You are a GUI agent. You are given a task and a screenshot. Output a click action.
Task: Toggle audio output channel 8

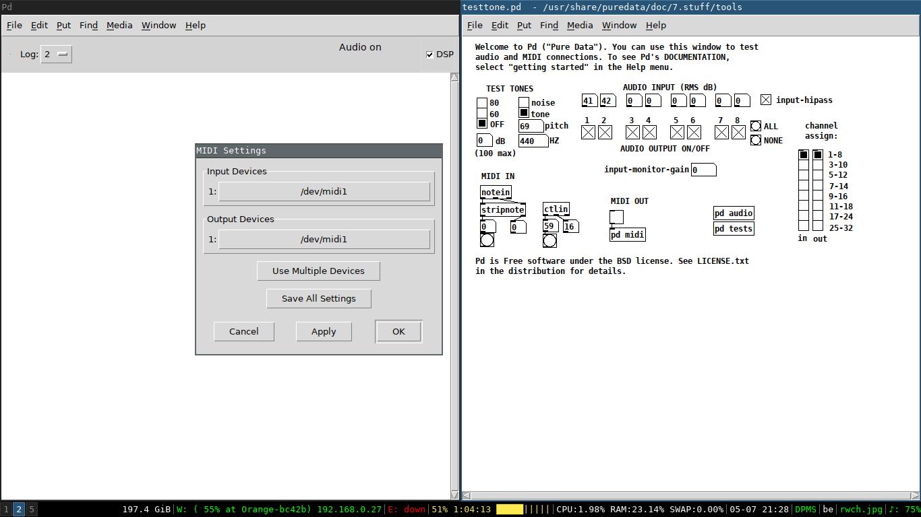coord(738,133)
